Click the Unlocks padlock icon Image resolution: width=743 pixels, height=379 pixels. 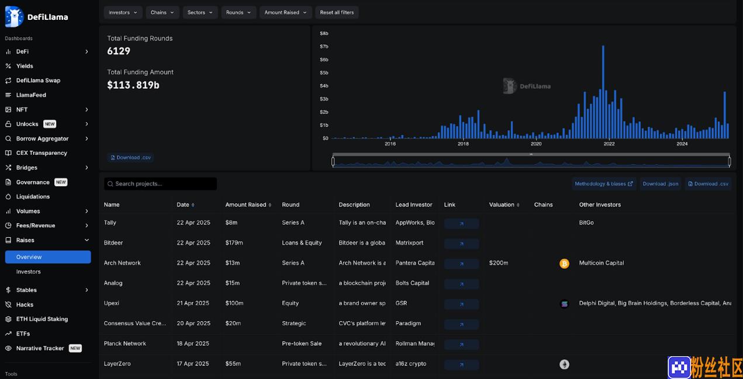(8, 124)
